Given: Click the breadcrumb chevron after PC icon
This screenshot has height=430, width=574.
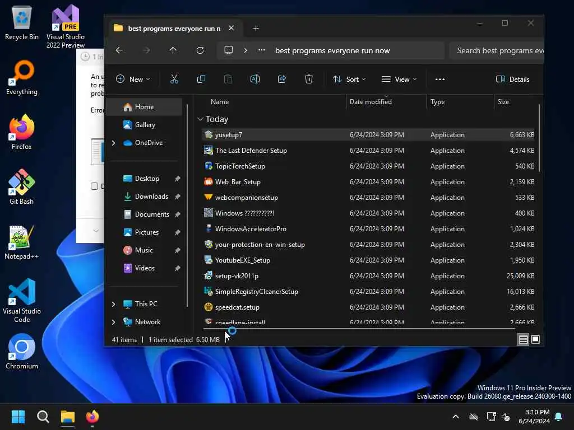Looking at the screenshot, I should click(246, 50).
